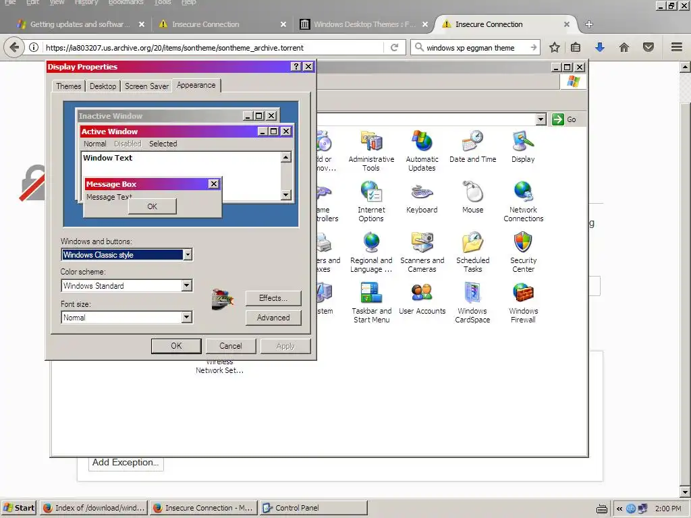
Task: Close the first Insecure Connection tab
Action: click(283, 24)
